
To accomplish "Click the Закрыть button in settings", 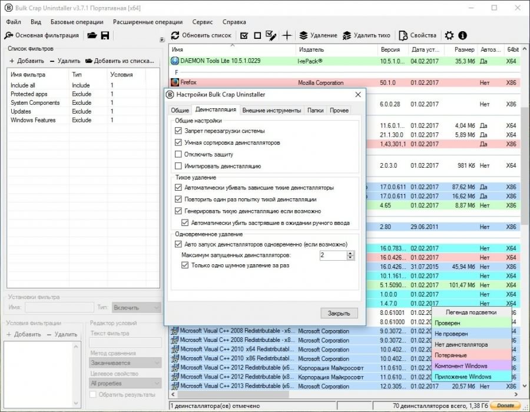I will (x=339, y=313).
